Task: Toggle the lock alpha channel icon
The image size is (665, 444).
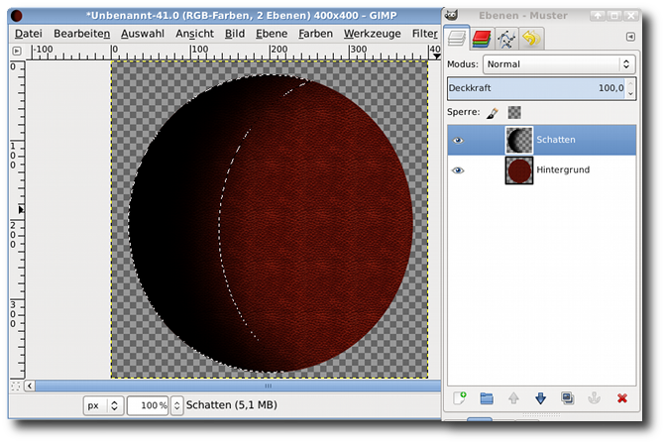Action: pos(514,113)
